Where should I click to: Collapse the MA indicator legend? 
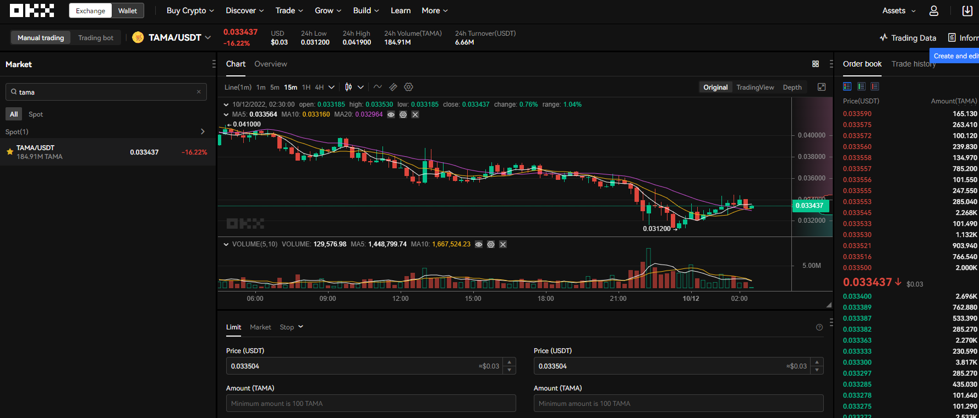click(226, 114)
